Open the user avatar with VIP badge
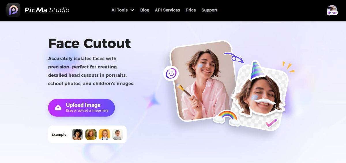The height and width of the screenshot is (163, 346). click(x=332, y=10)
